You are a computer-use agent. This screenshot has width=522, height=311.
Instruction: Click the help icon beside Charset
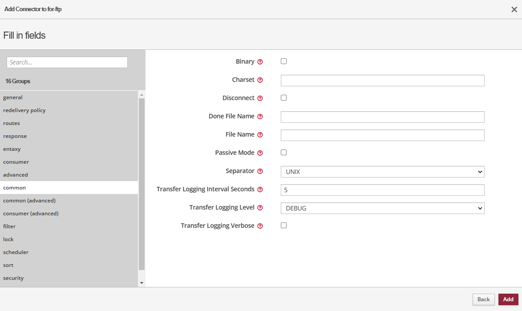point(260,80)
